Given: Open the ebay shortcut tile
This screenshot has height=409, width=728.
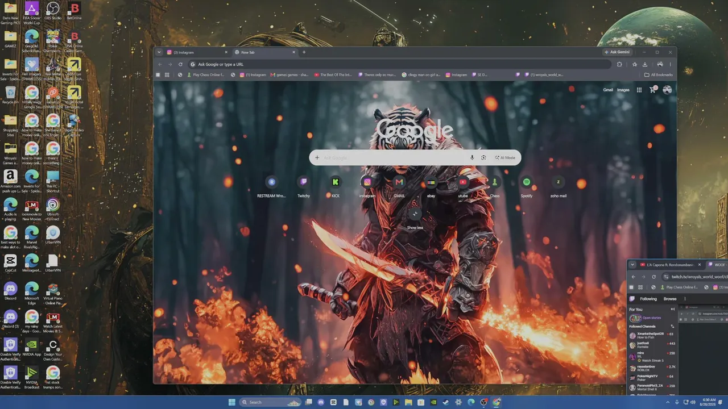Looking at the screenshot, I should click(431, 187).
